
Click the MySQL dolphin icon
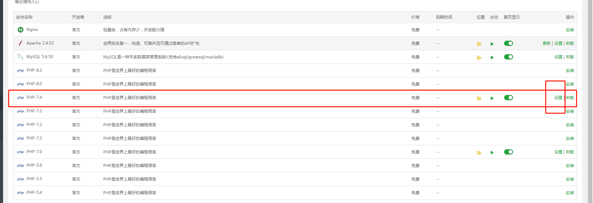(x=20, y=57)
